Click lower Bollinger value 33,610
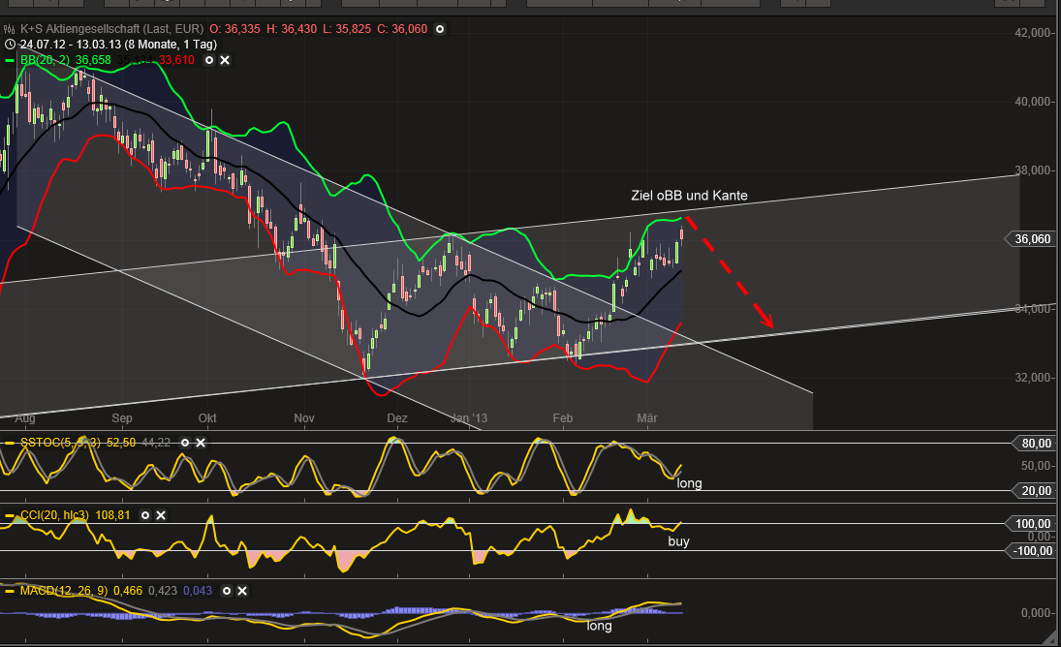 point(176,60)
